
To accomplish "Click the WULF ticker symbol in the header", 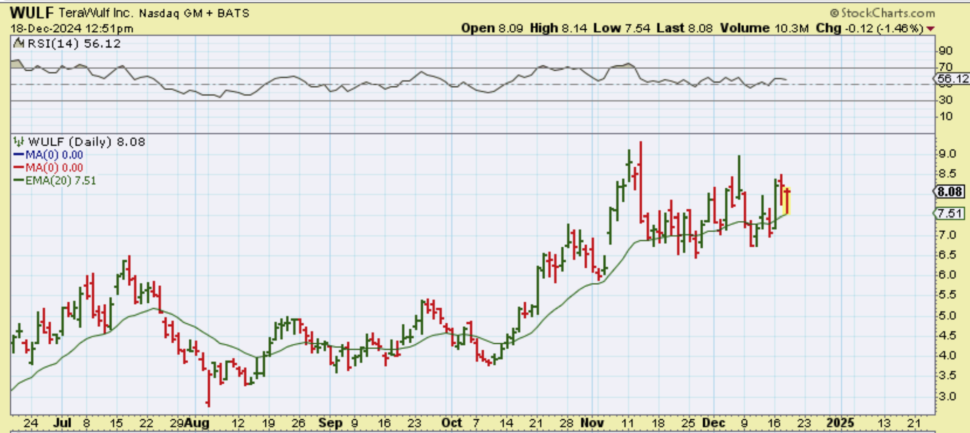I will tap(32, 13).
